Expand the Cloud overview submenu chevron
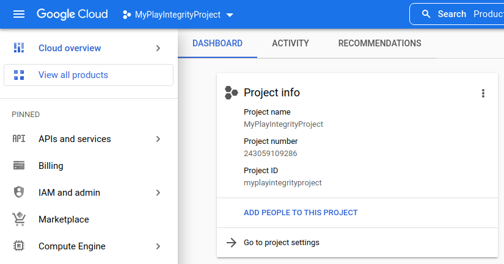 tap(158, 48)
